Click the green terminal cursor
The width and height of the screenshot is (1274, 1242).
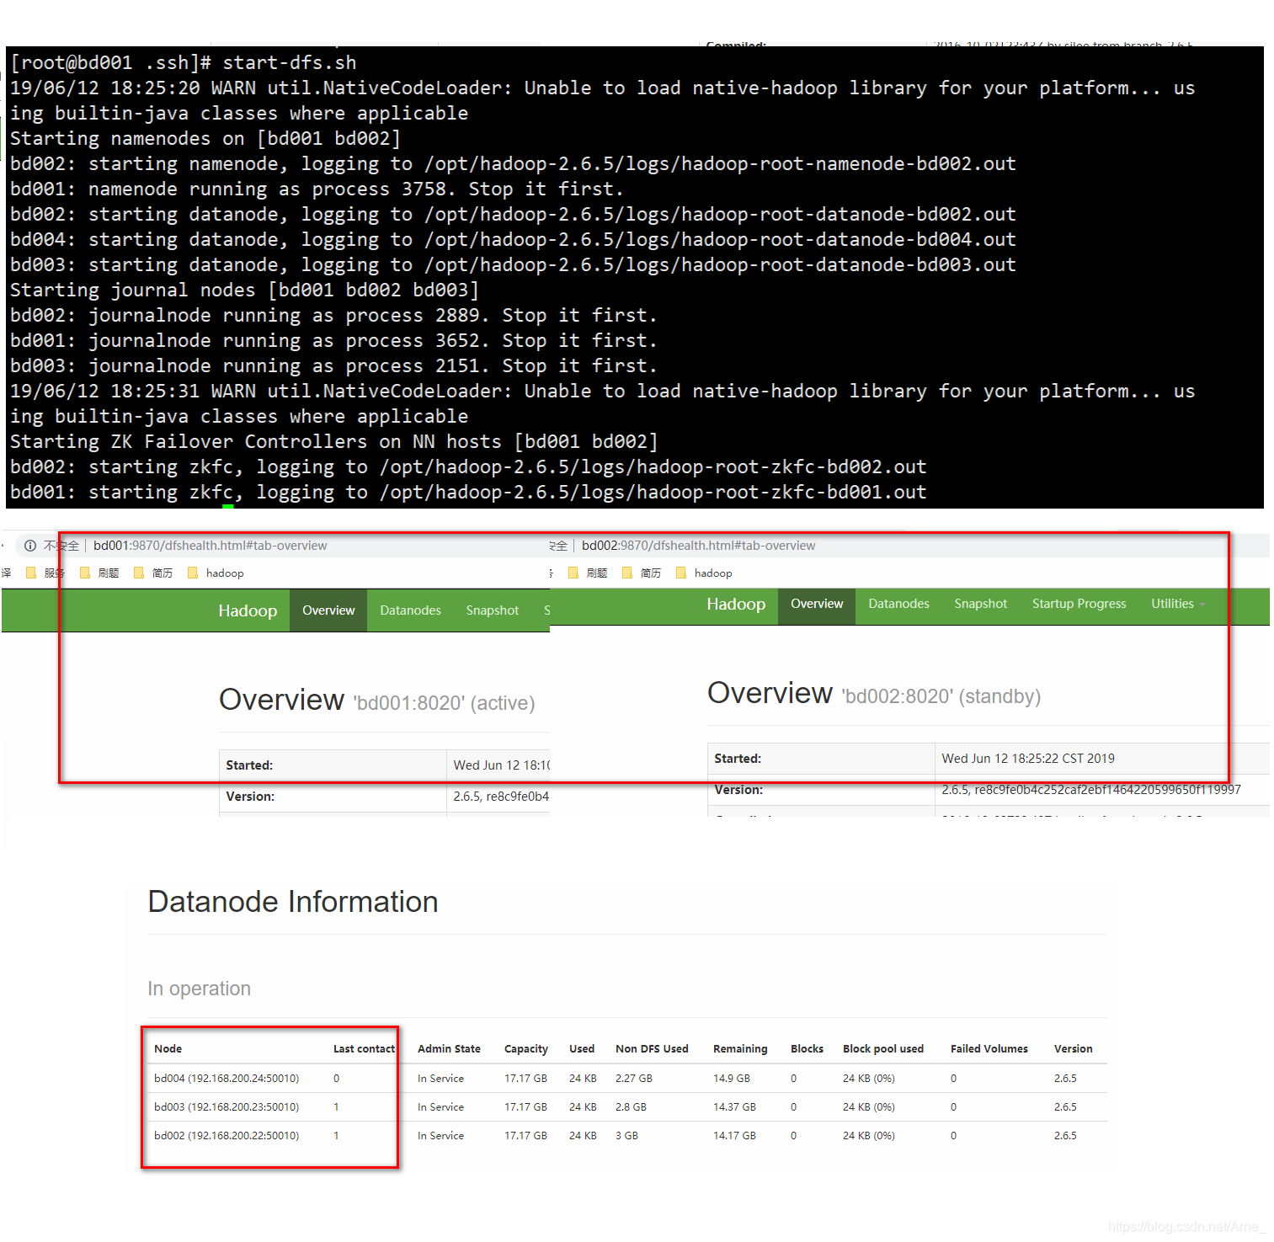tap(228, 506)
